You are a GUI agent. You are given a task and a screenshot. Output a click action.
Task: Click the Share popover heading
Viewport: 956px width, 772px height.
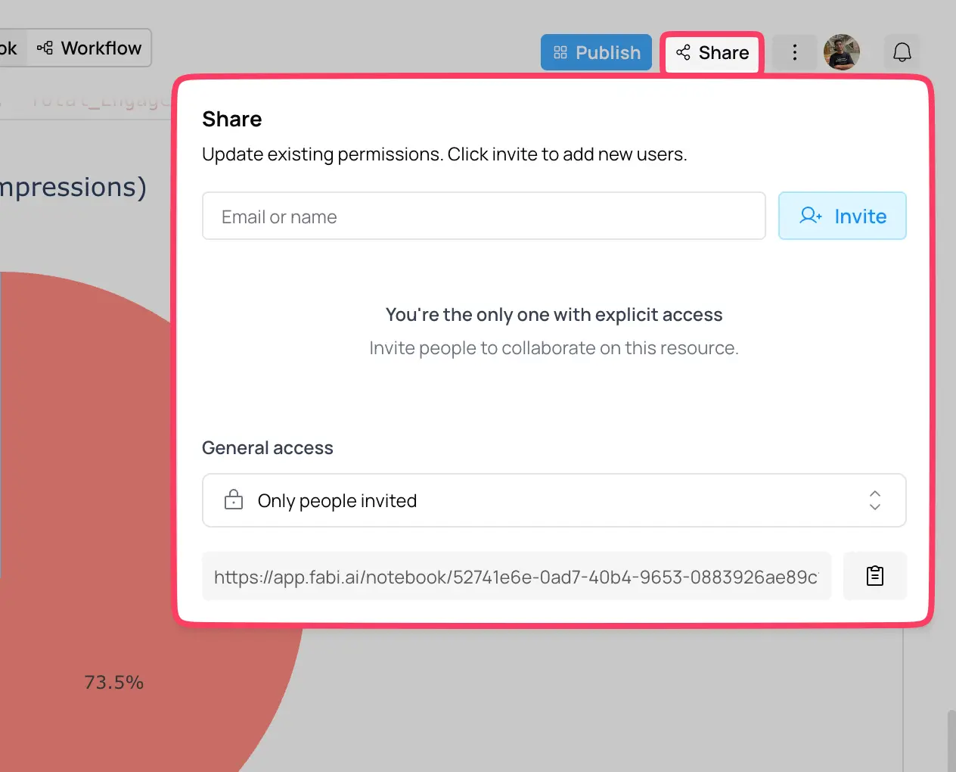click(232, 119)
